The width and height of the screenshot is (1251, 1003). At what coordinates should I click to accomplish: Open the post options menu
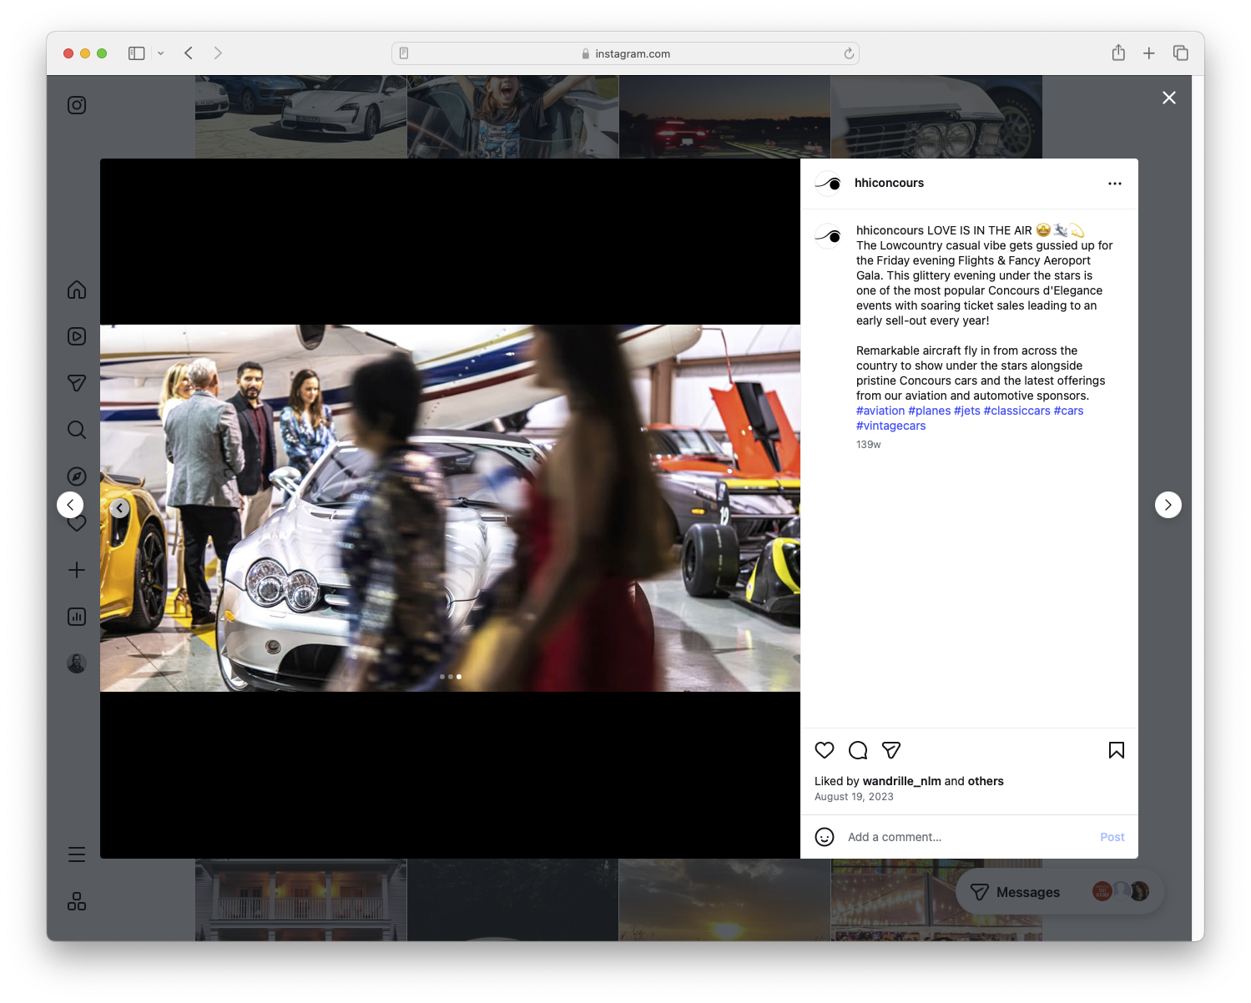pyautogui.click(x=1115, y=183)
